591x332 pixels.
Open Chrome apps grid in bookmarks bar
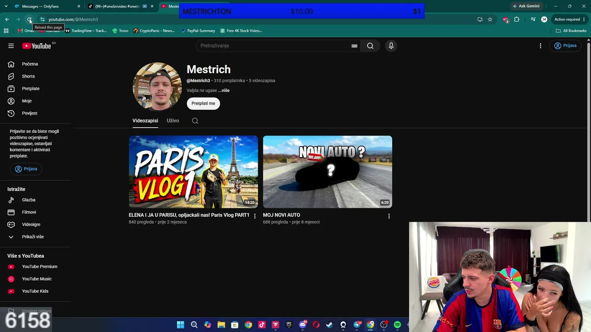point(6,31)
